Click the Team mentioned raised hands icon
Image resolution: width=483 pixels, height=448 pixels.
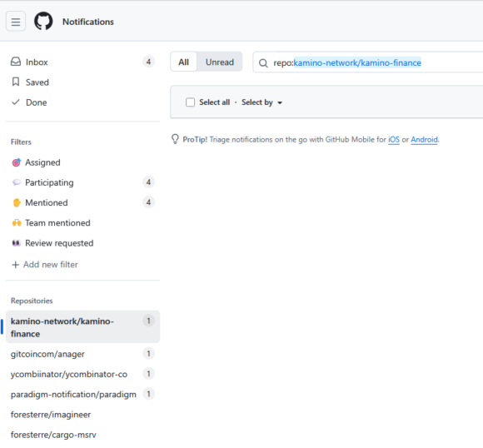[x=17, y=223]
